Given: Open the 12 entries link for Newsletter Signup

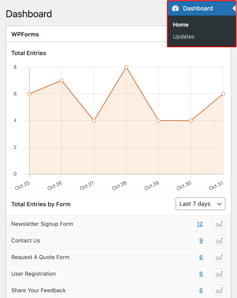Looking at the screenshot, I should [x=200, y=224].
